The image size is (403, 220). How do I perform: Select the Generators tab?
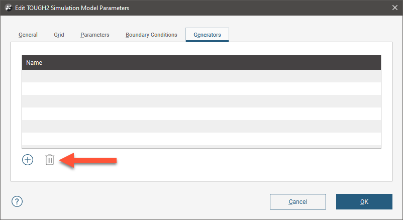207,35
